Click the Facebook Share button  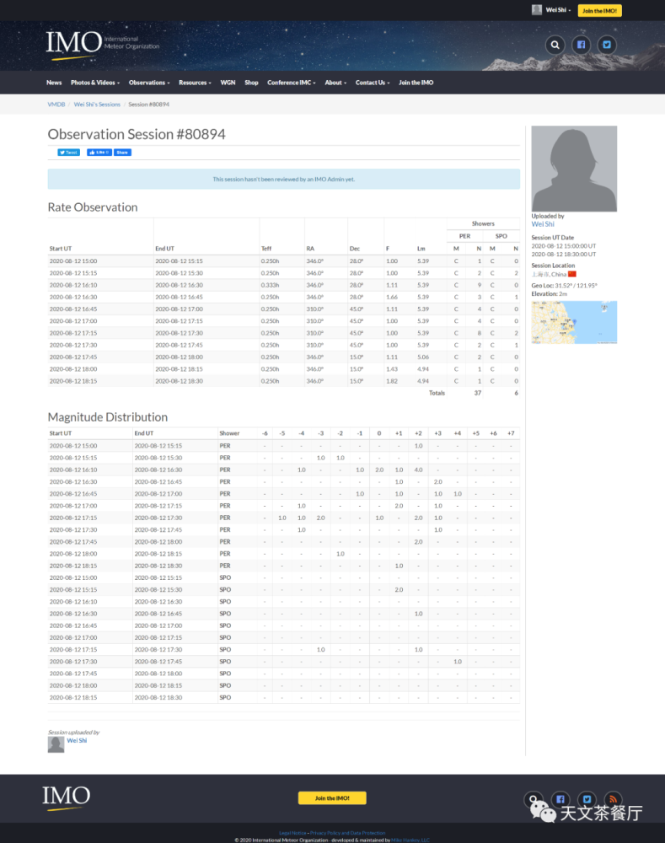click(x=122, y=152)
